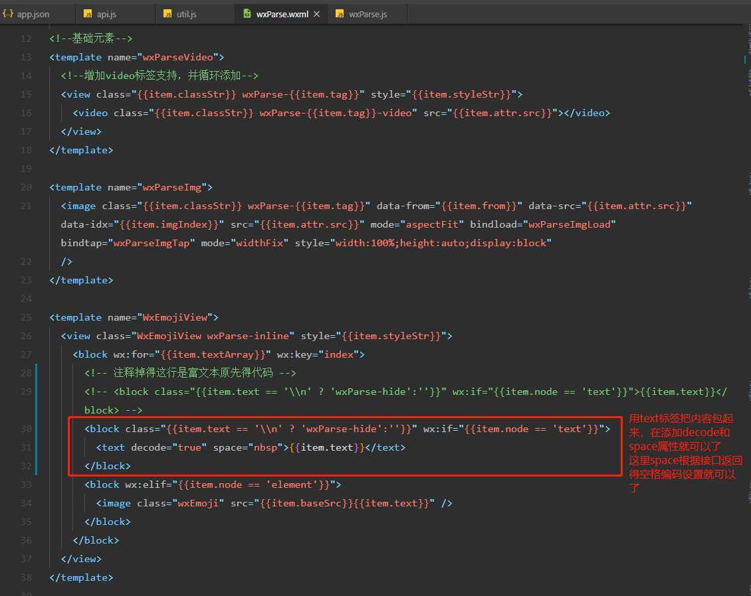
Task: Click the JS file icon beside api.js
Action: (x=88, y=14)
